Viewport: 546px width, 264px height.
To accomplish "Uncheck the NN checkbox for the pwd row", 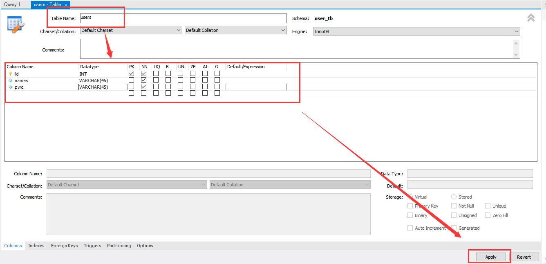I will [144, 87].
